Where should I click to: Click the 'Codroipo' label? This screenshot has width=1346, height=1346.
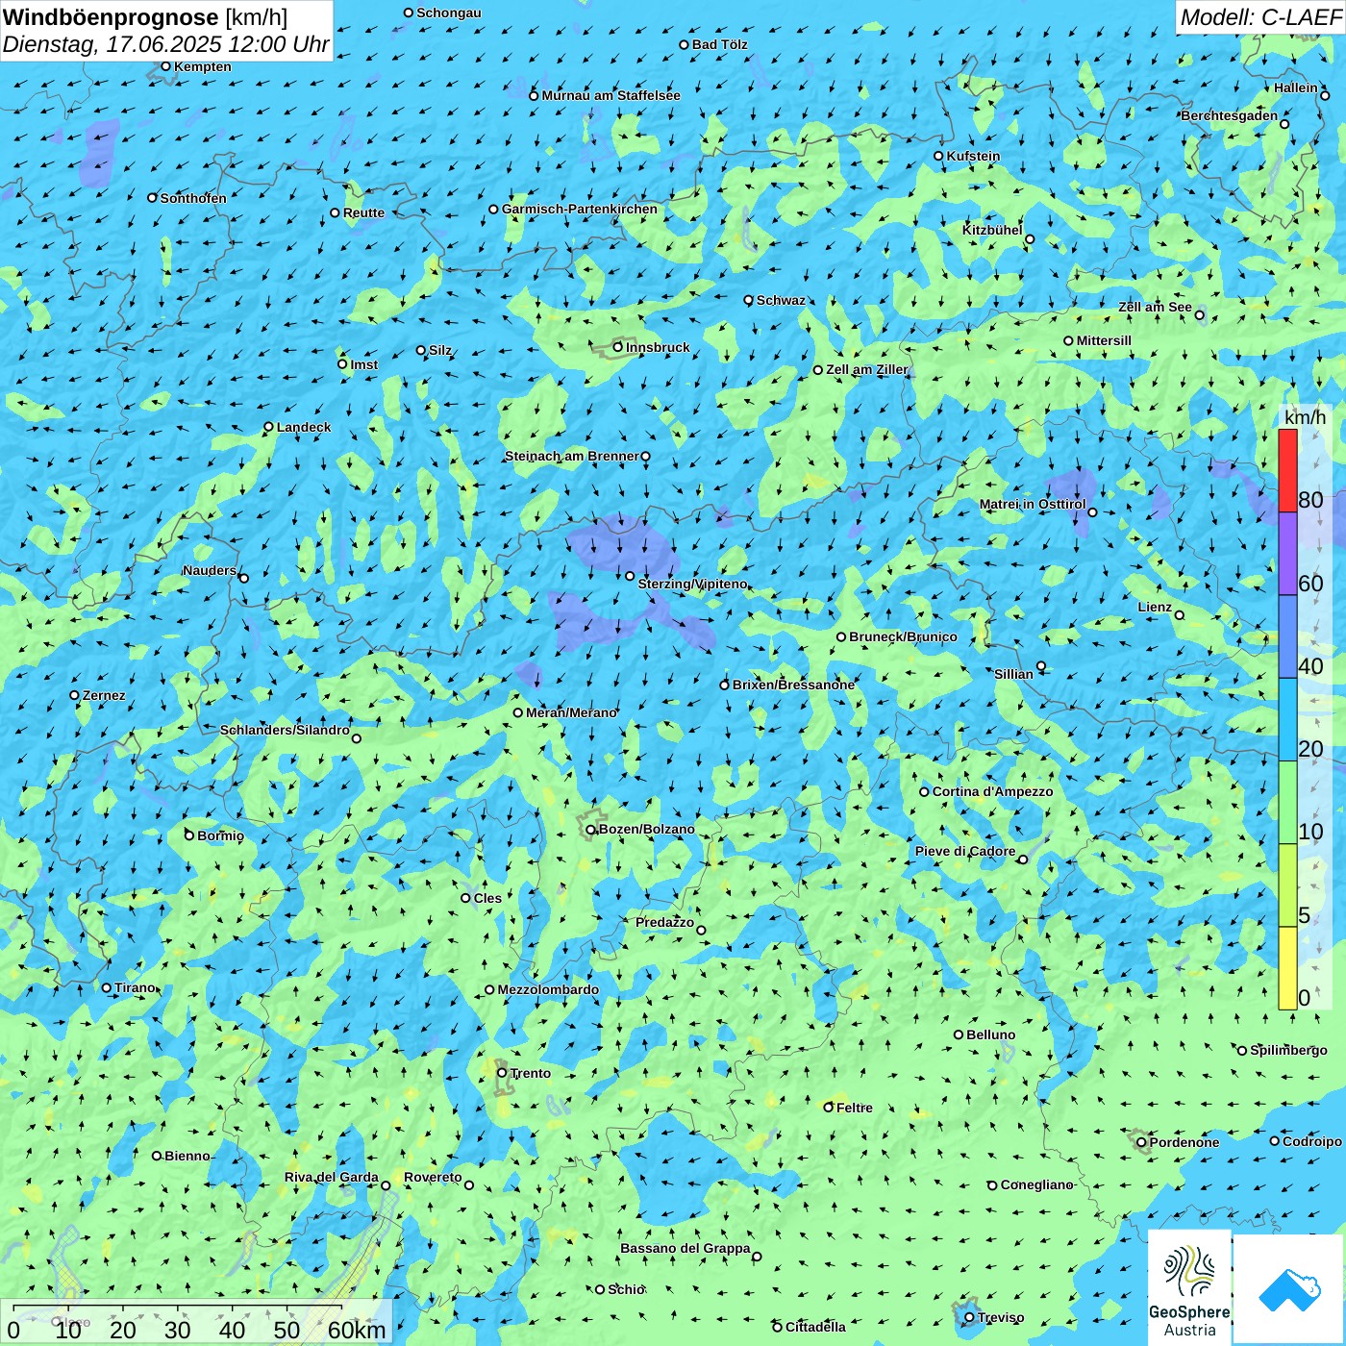[1312, 1141]
